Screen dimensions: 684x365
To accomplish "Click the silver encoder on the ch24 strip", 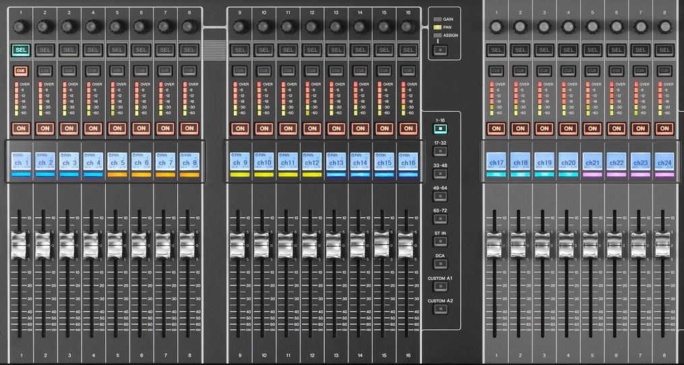I will tap(664, 27).
